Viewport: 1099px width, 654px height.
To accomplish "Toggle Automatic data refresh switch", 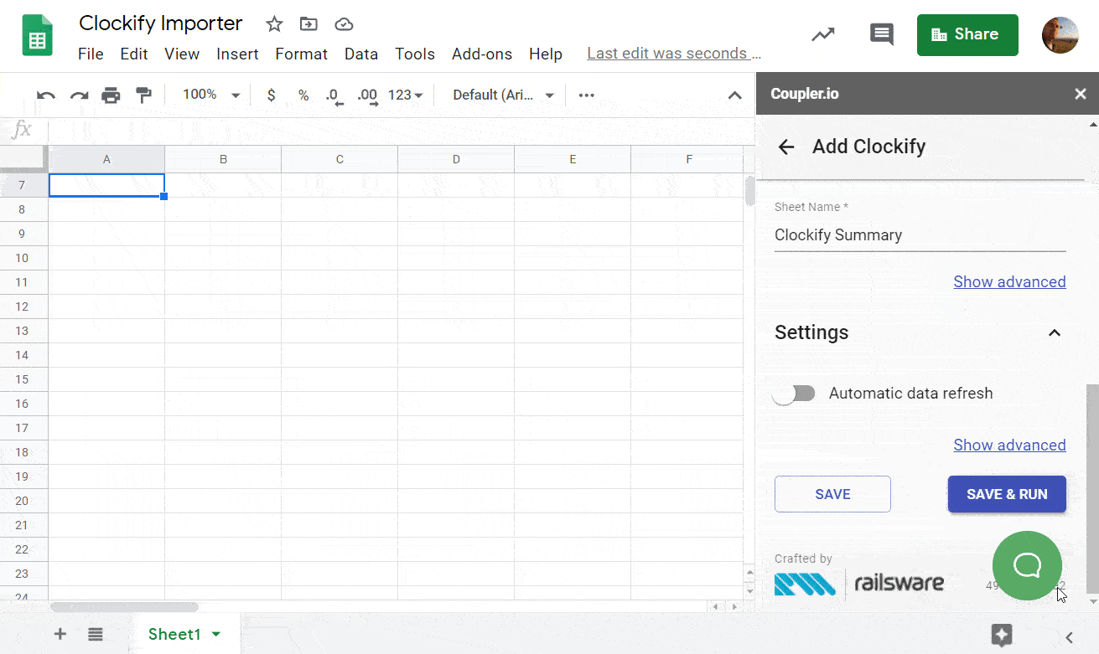I will (794, 394).
